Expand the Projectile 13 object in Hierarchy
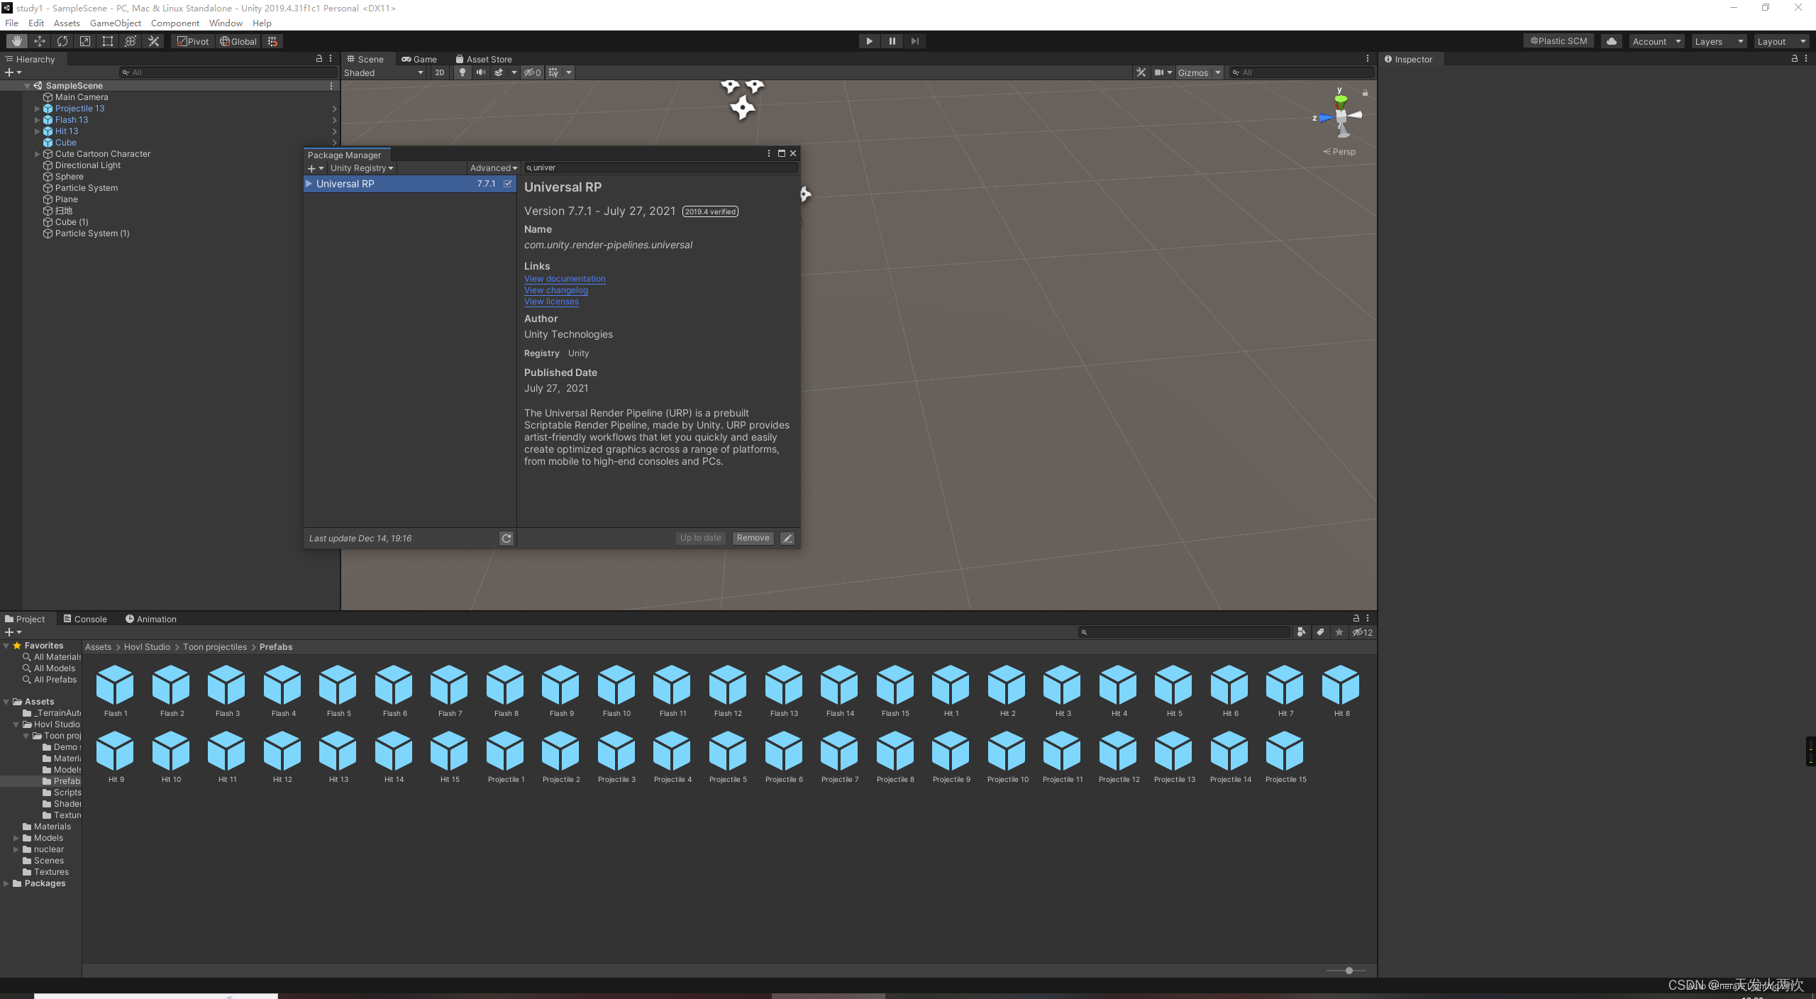1816x999 pixels. (x=37, y=109)
